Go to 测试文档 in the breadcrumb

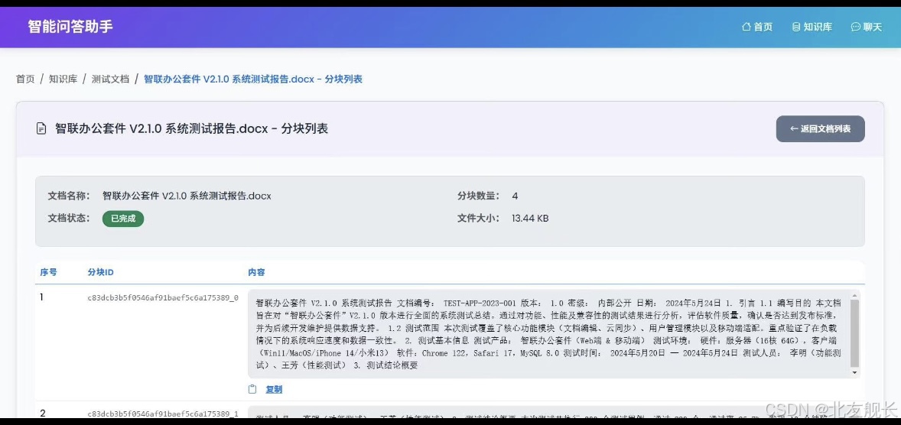(x=110, y=79)
